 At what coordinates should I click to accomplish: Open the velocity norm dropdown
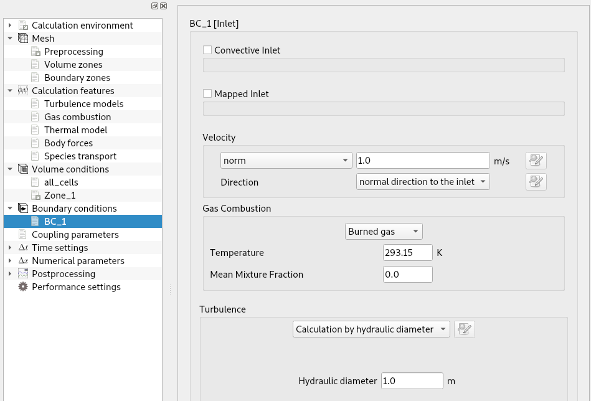pos(286,161)
